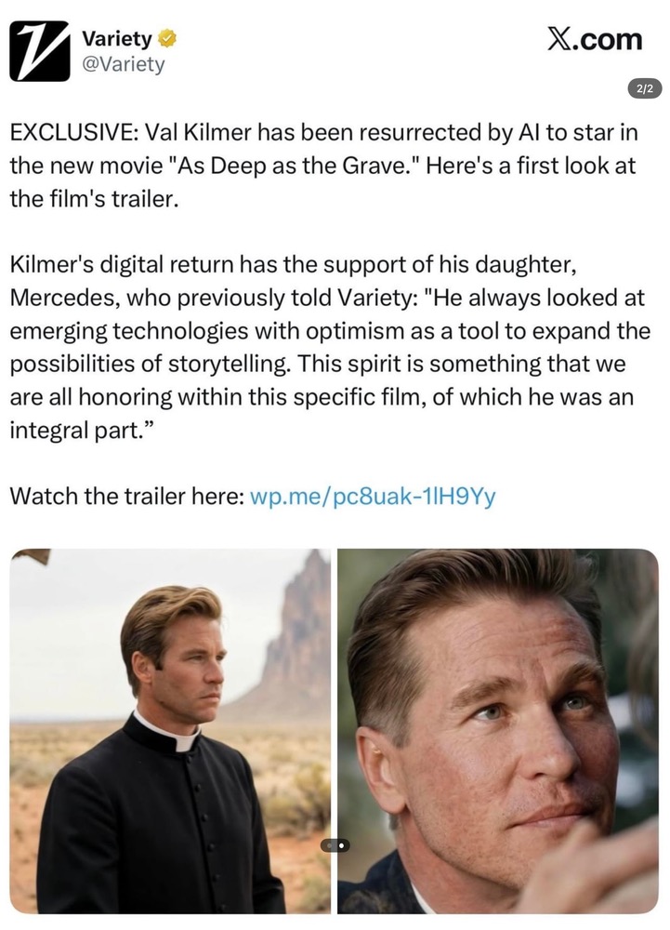Screen dimensions: 670x930
Task: Click the word "integral part." ending the quote
Action: (x=83, y=430)
